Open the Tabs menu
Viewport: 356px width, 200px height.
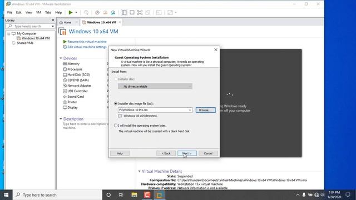point(48,12)
